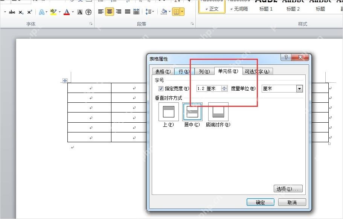
Task: Click the enclosed character 字 icon
Action: click(88, 12)
